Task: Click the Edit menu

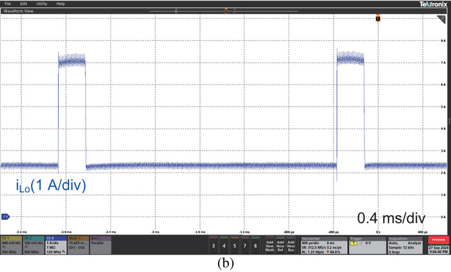Action: [x=23, y=4]
